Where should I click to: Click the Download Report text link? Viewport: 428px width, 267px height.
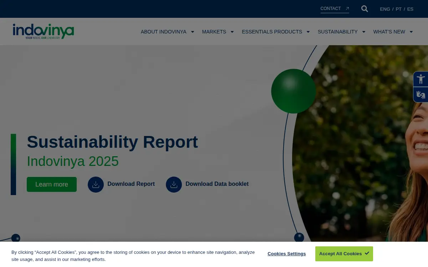[131, 184]
